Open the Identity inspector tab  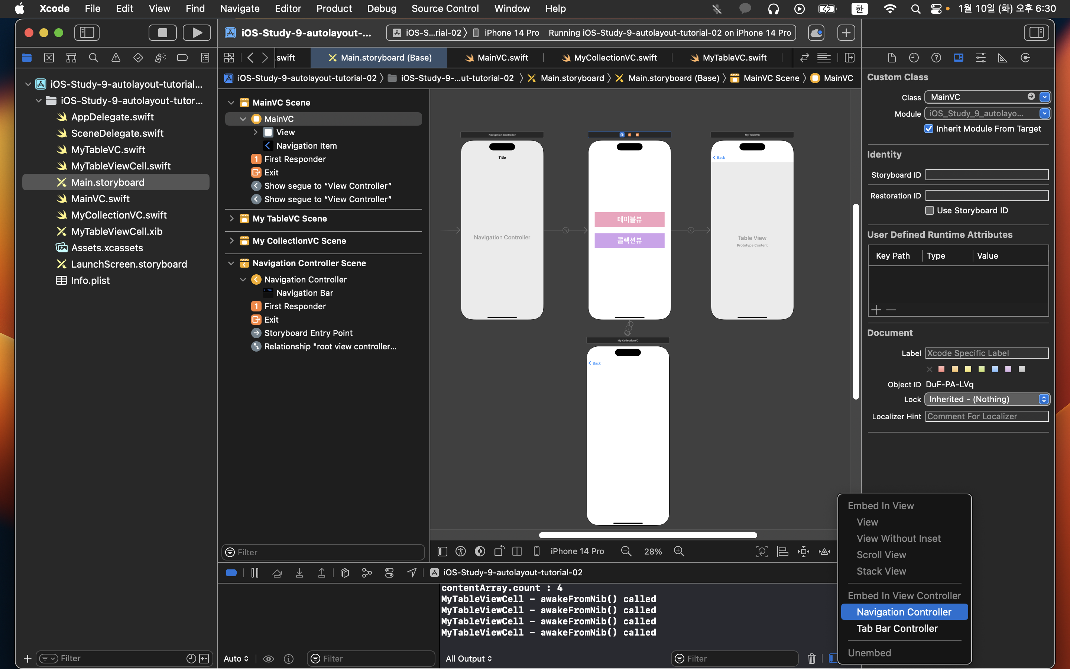coord(958,58)
